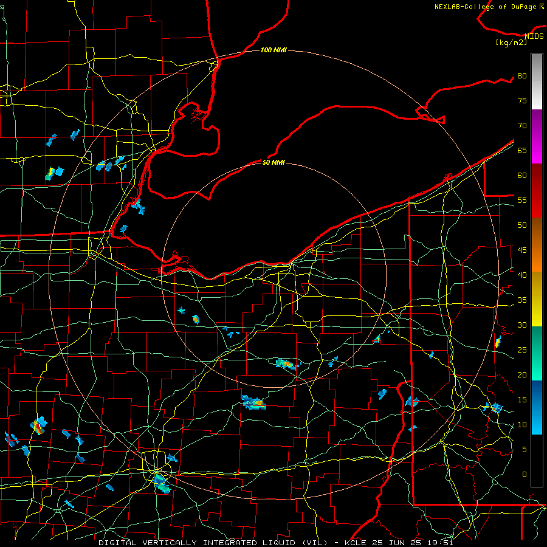Click the 45 scale value
The height and width of the screenshot is (547, 547).
tap(522, 250)
